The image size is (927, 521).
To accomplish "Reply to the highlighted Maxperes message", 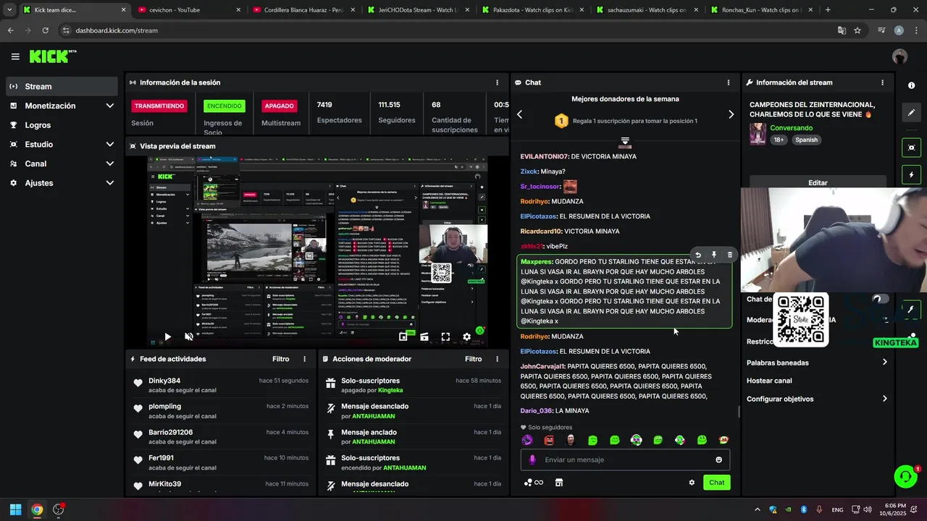I will tap(697, 255).
